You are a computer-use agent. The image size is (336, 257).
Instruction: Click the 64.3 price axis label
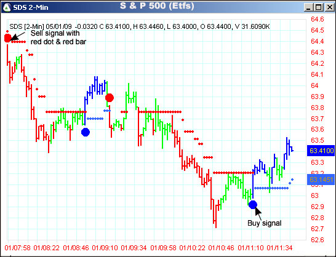318,52
